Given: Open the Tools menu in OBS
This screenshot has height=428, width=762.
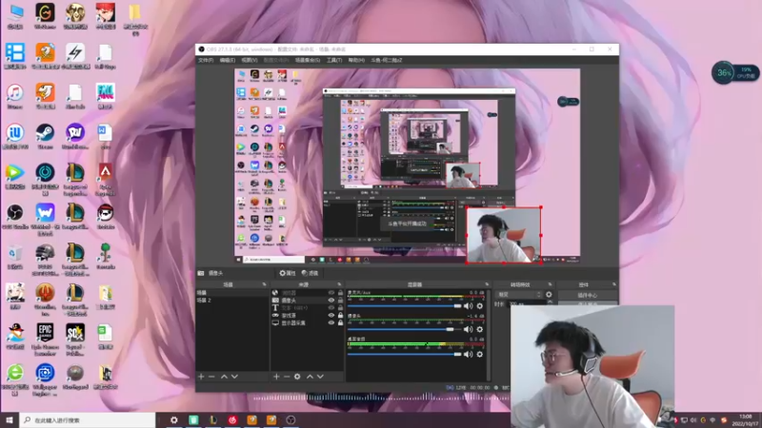Looking at the screenshot, I should (334, 60).
